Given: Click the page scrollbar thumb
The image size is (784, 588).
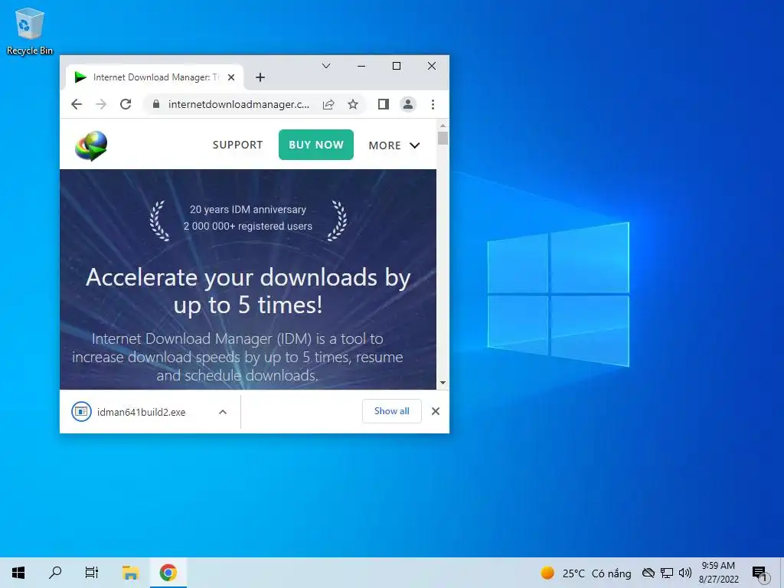Looking at the screenshot, I should click(x=443, y=138).
